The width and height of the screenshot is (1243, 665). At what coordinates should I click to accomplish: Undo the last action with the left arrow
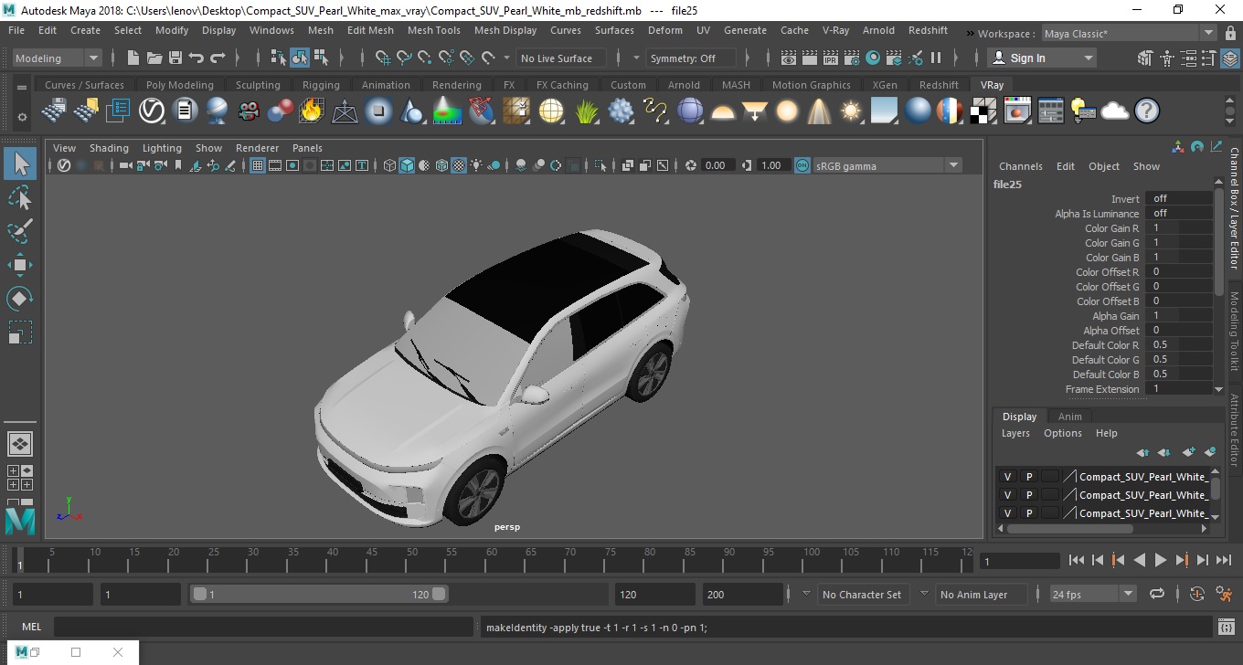197,58
